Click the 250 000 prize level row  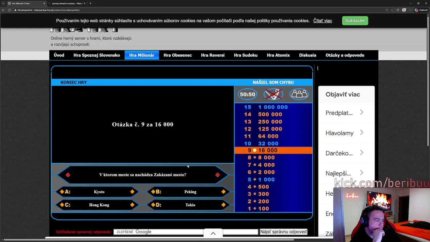pos(273,122)
